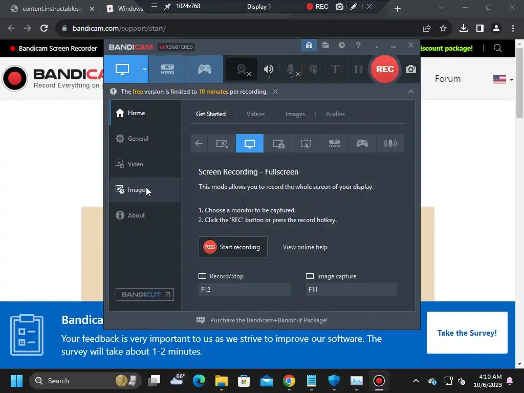Open Purchase Bandicam+Bandicut Package link

(269, 320)
